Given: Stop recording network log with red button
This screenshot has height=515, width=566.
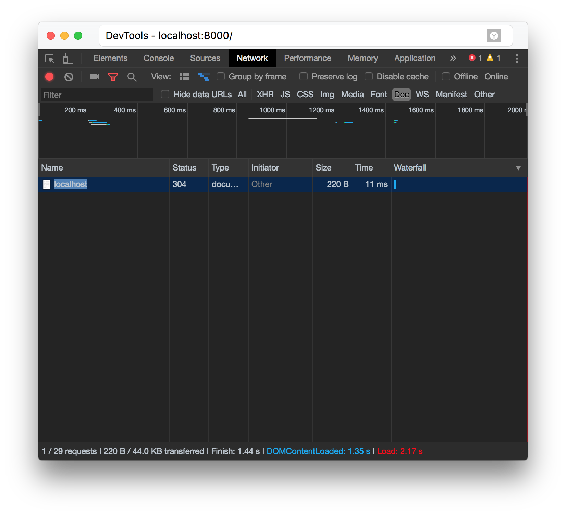Looking at the screenshot, I should click(x=49, y=77).
